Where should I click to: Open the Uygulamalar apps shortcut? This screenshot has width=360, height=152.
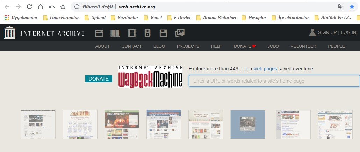[21, 18]
